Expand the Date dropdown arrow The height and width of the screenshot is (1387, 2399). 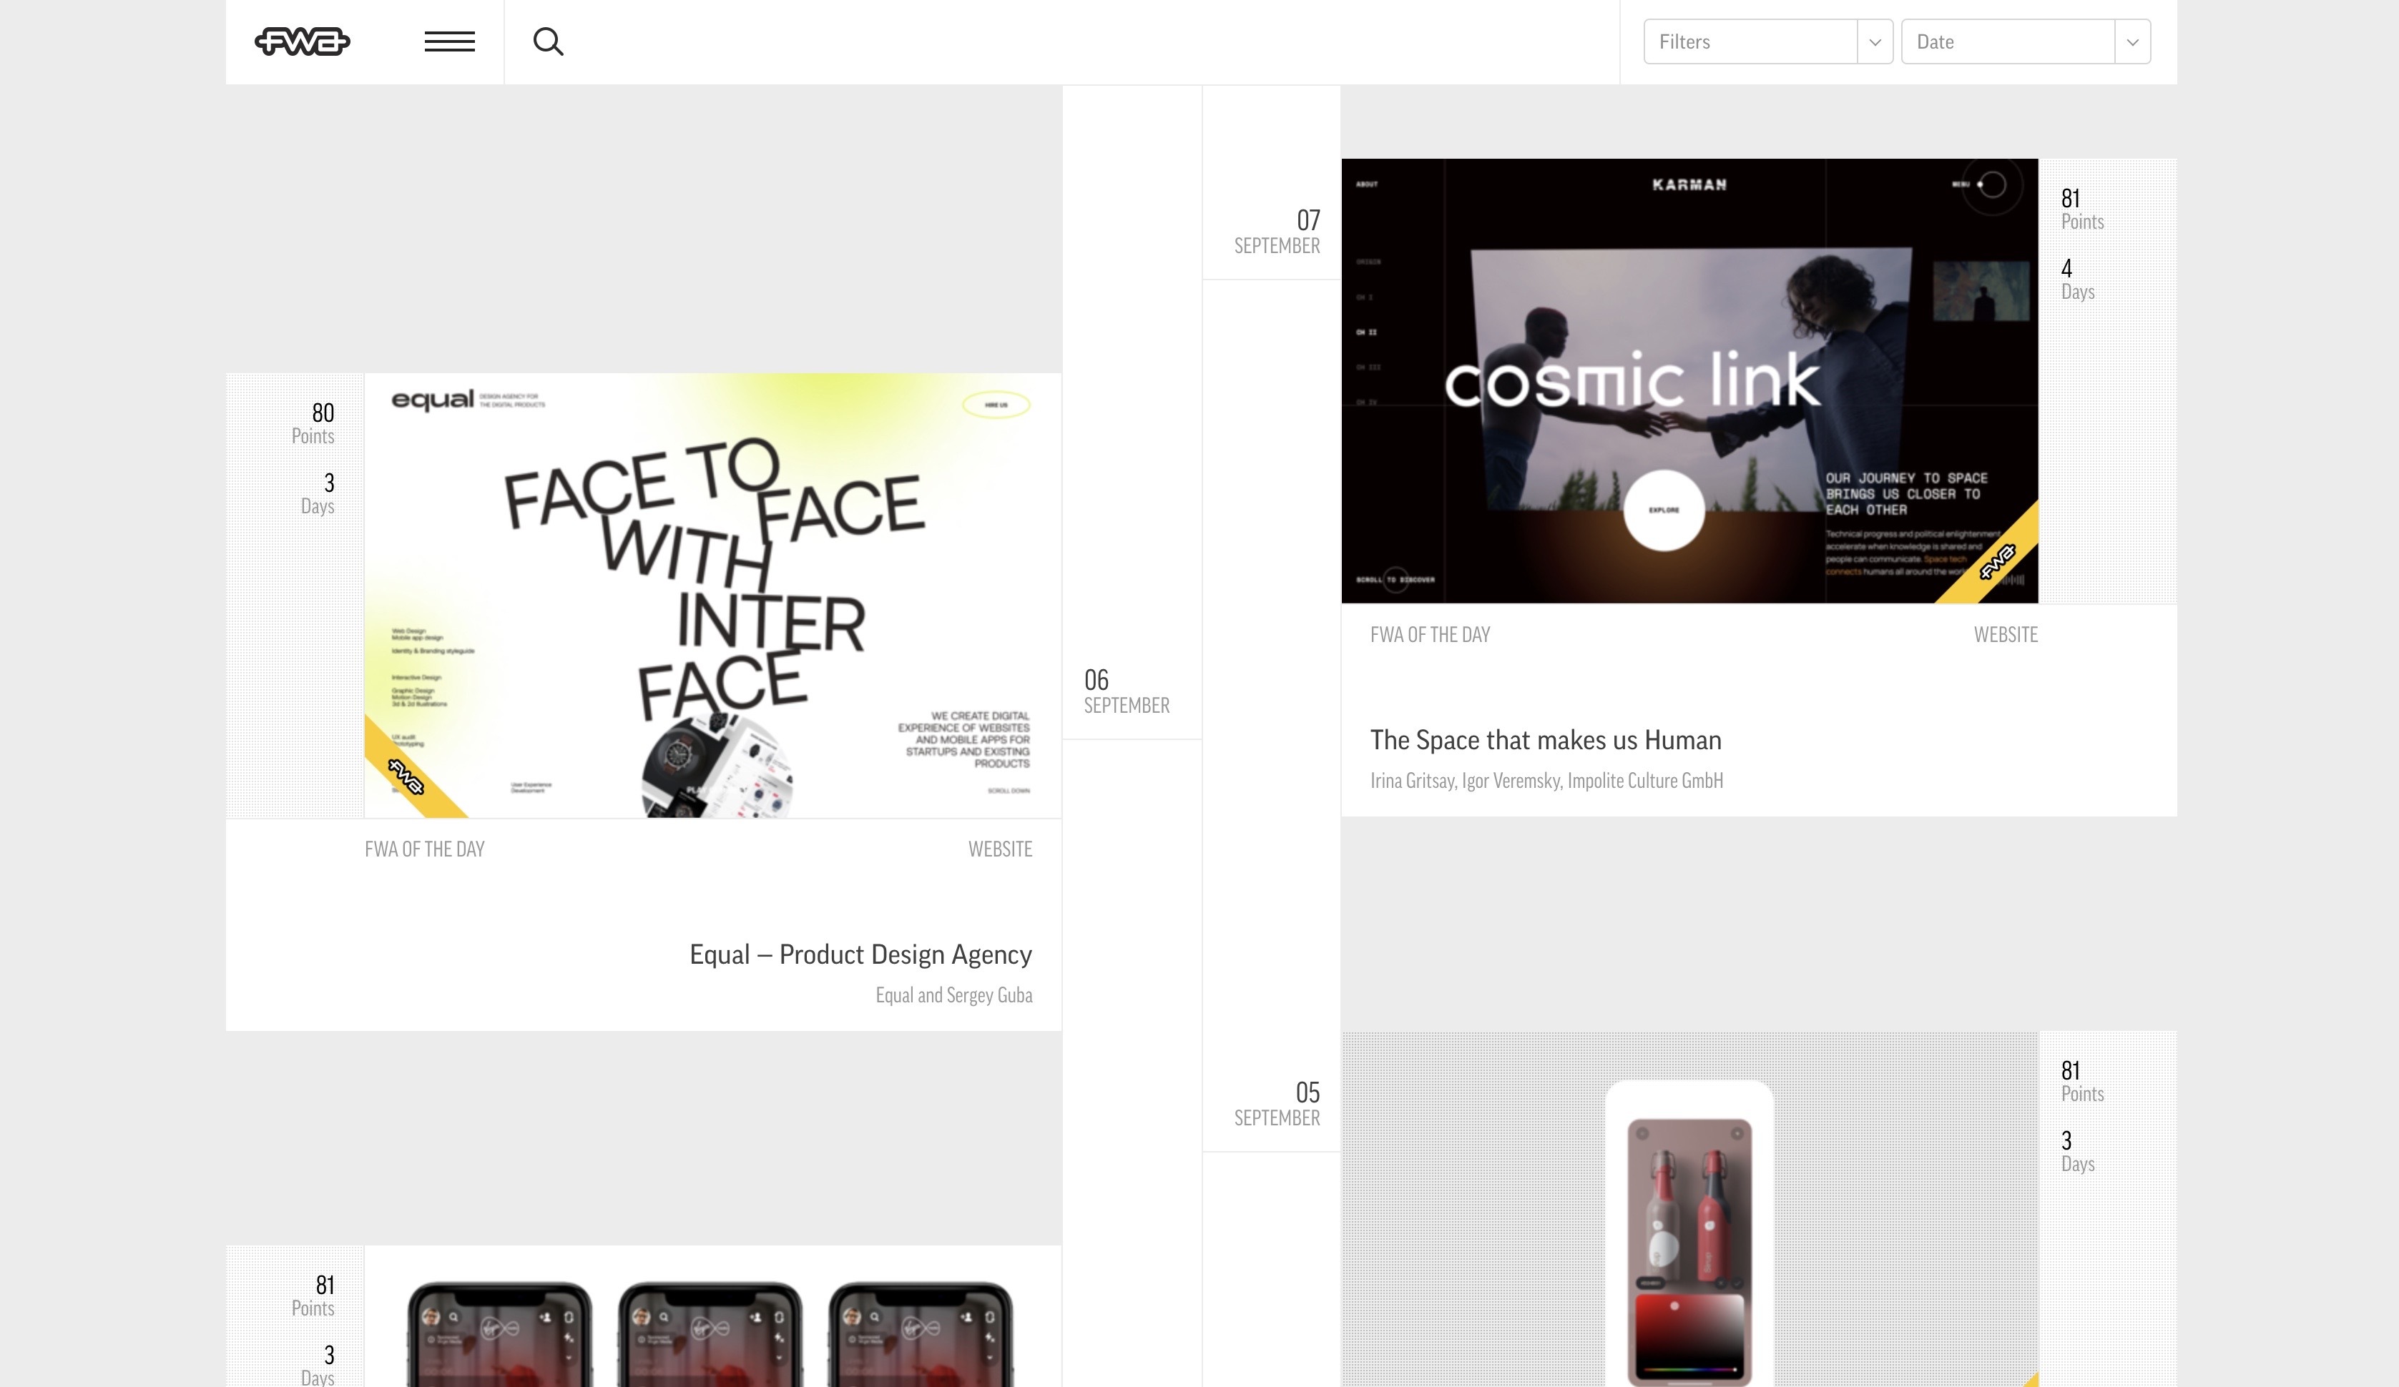click(2132, 42)
